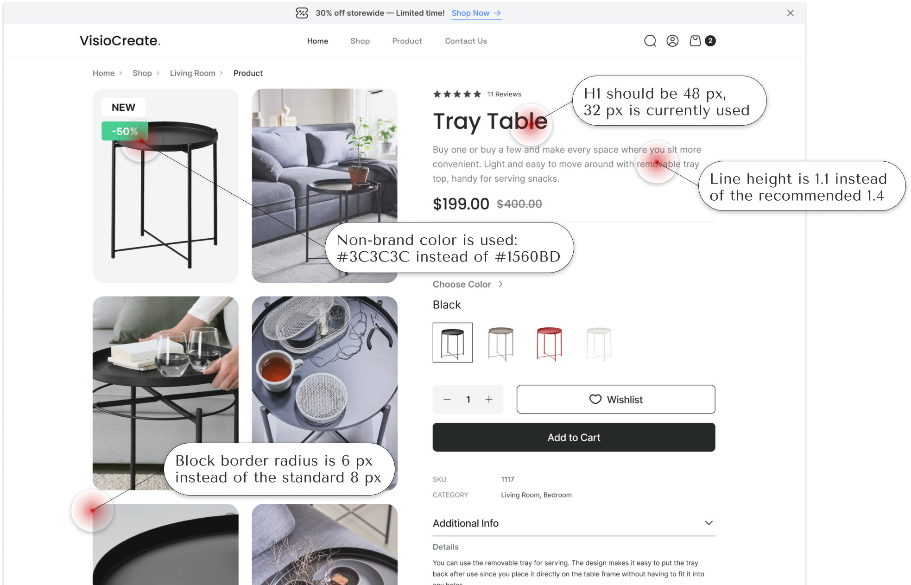Increase quantity with the plus icon
The height and width of the screenshot is (585, 911).
(x=489, y=399)
